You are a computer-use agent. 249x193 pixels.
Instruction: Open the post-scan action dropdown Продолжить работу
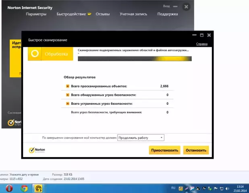click(x=141, y=138)
